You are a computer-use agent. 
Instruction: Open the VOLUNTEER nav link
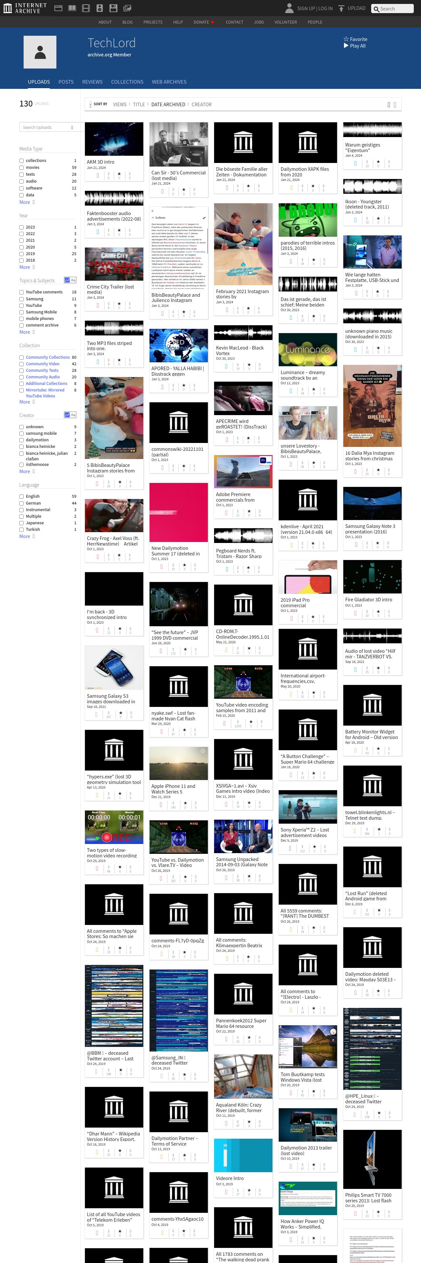pyautogui.click(x=286, y=22)
